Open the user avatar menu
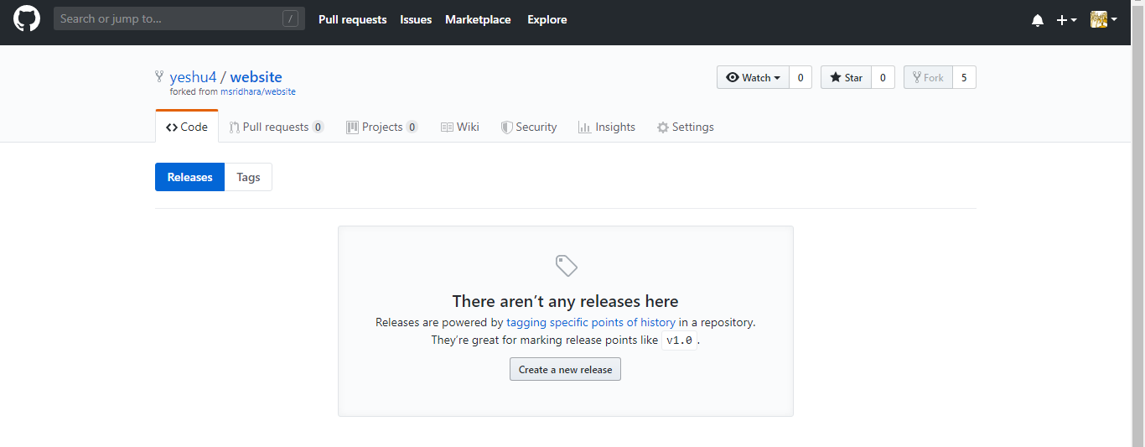Viewport: 1145px width, 447px height. (x=1103, y=19)
